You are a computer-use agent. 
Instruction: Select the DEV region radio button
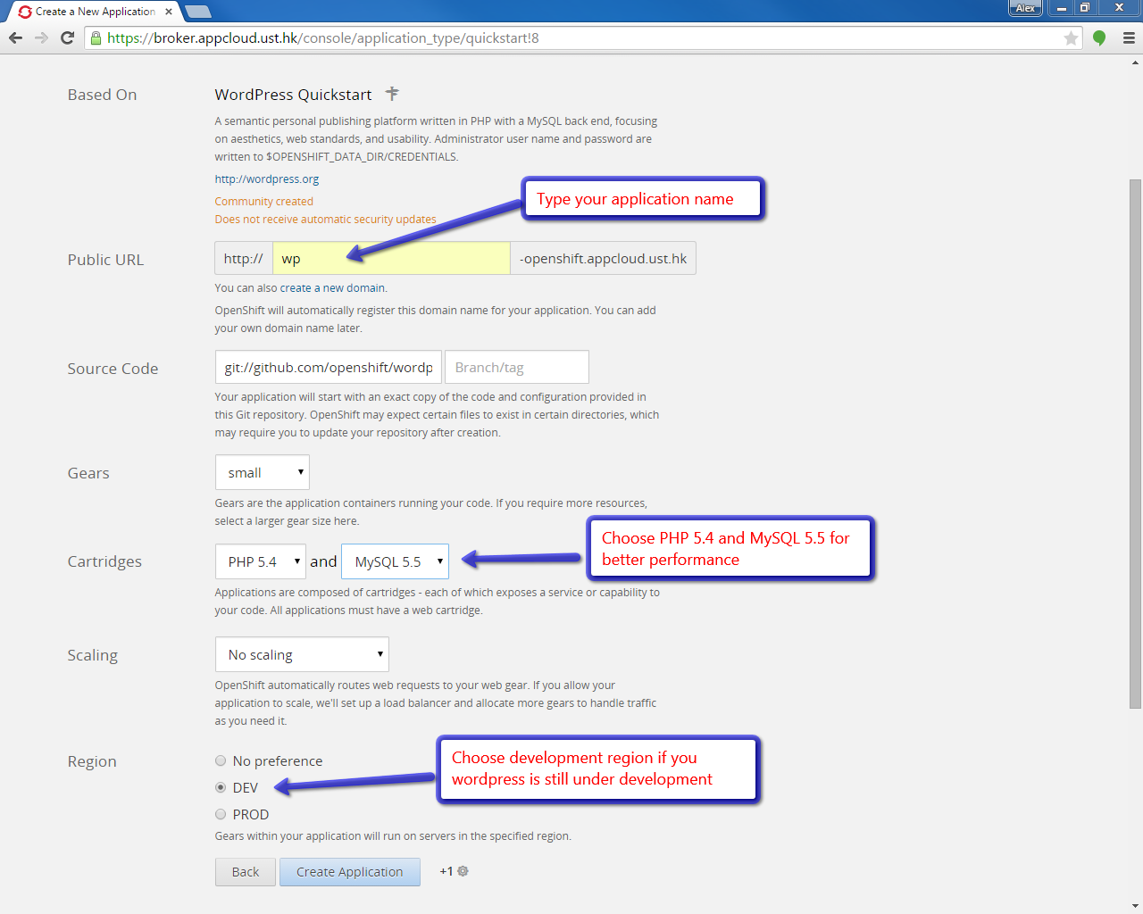point(221,787)
